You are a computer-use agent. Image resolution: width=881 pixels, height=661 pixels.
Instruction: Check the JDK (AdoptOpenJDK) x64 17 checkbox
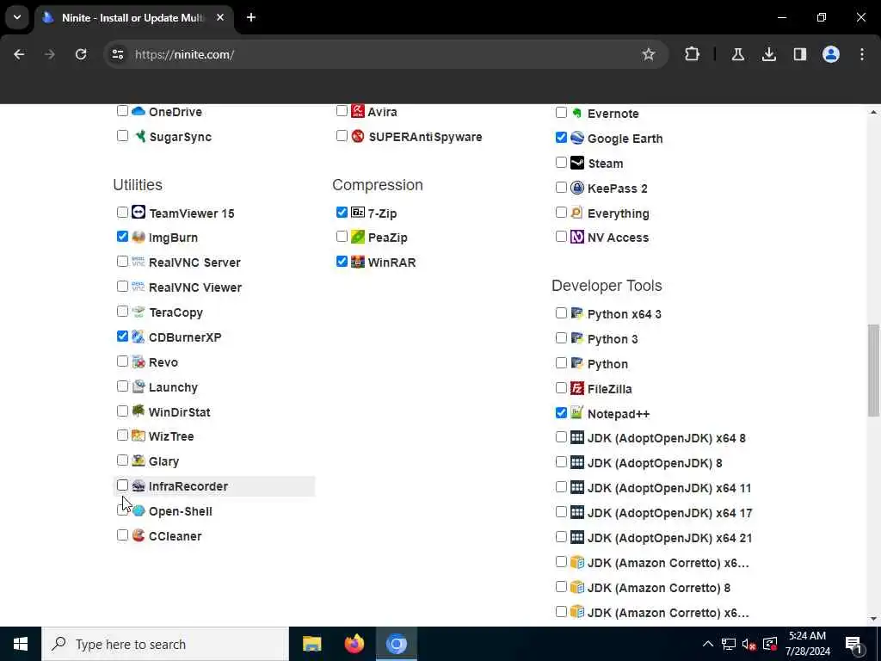pyautogui.click(x=561, y=512)
